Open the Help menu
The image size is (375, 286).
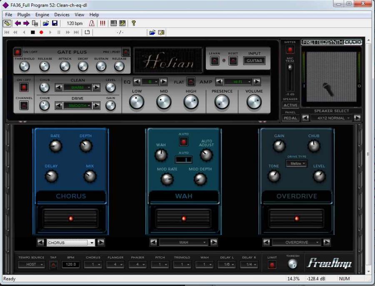click(x=94, y=15)
